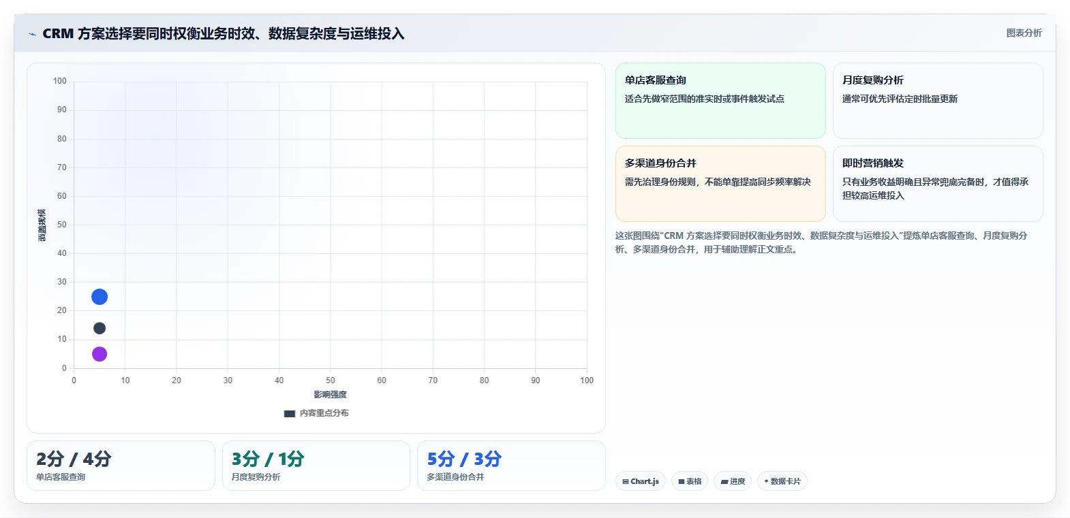1070x518 pixels.
Task: Click 通常可优先评估定时批量更新 text
Action: click(x=900, y=99)
